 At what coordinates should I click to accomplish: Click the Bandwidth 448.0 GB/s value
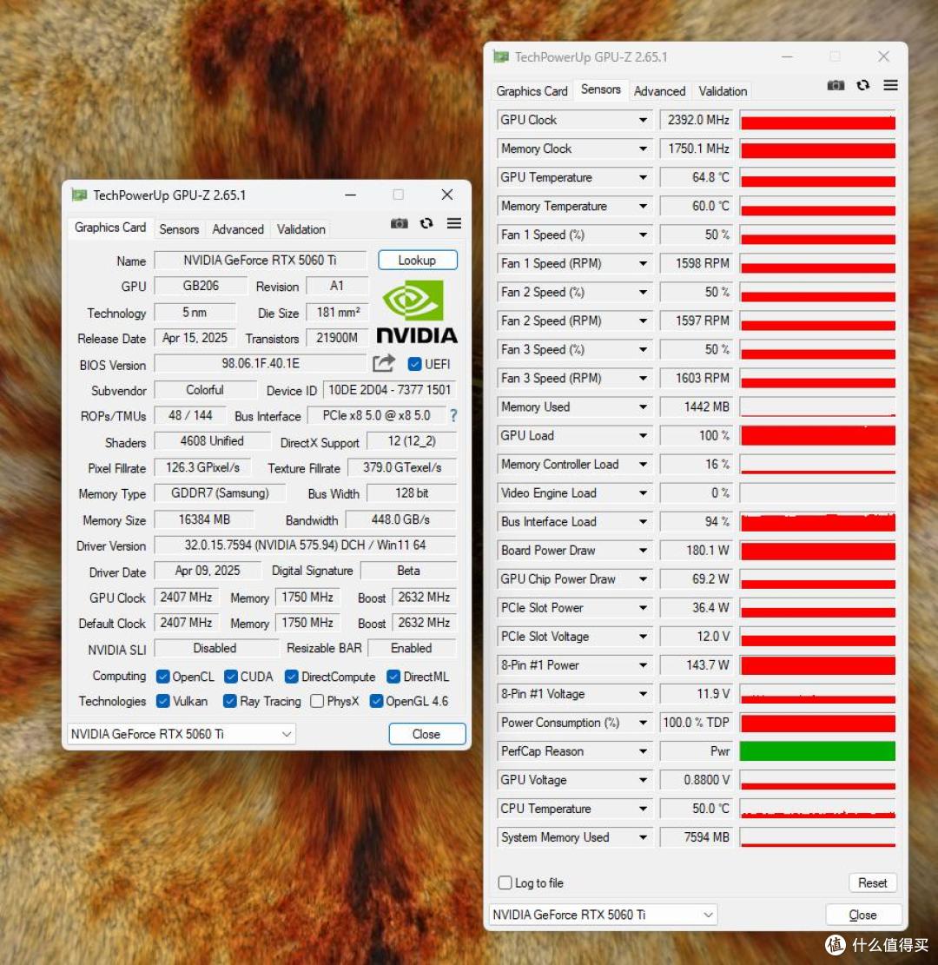[400, 519]
